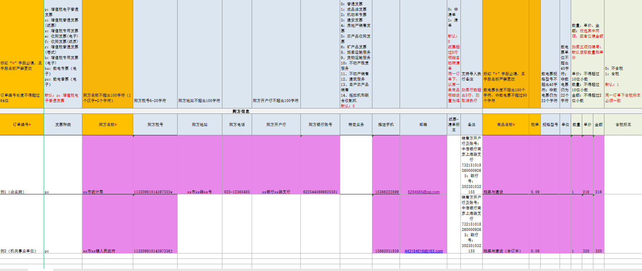Click the 含税标志 header cell
Screen dimensions: 642x271
(x=623, y=125)
